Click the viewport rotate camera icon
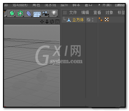 tap(52, 22)
